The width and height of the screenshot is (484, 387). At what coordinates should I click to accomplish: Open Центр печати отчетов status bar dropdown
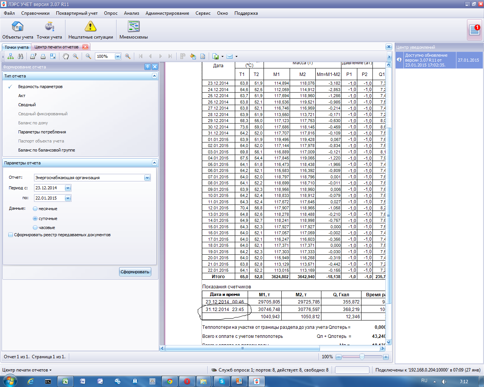[x=27, y=370]
